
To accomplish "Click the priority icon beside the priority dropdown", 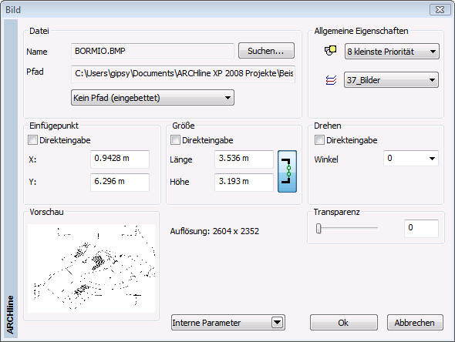I will click(x=330, y=51).
